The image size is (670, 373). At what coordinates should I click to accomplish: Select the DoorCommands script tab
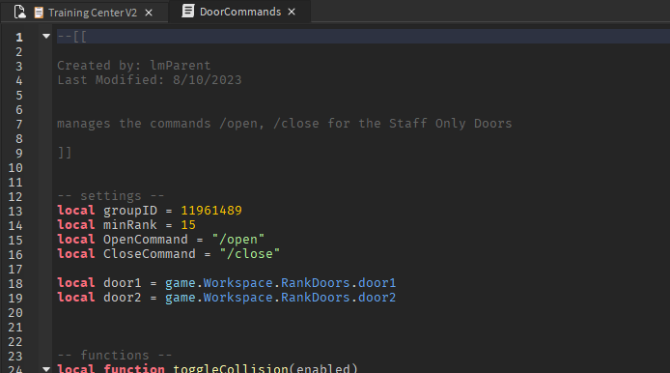[x=240, y=12]
